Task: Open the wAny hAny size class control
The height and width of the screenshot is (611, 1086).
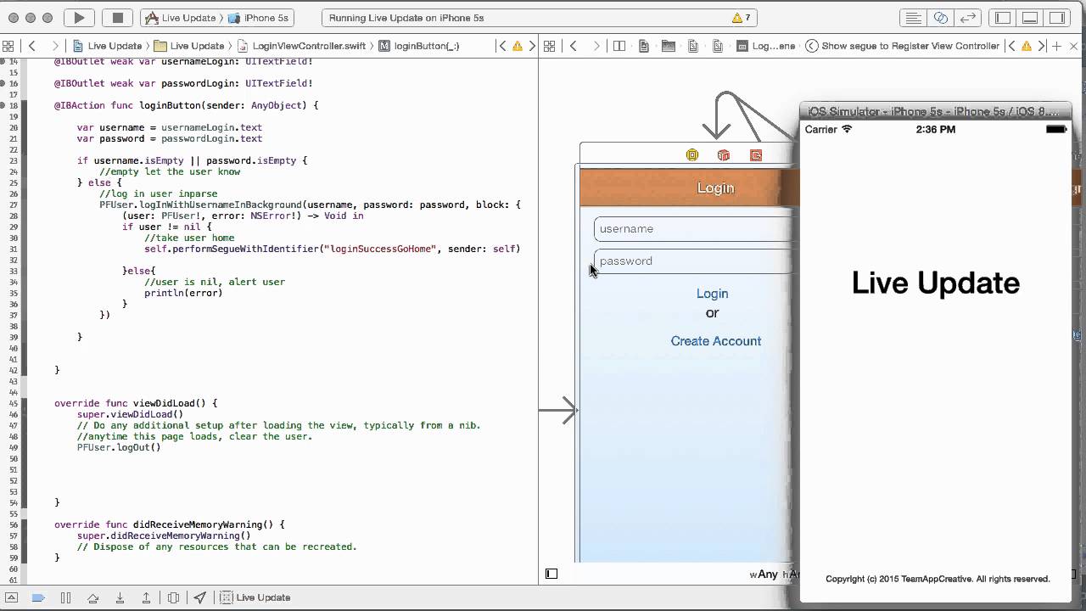Action: click(774, 575)
